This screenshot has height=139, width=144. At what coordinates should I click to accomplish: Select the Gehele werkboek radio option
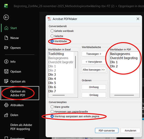52,31
